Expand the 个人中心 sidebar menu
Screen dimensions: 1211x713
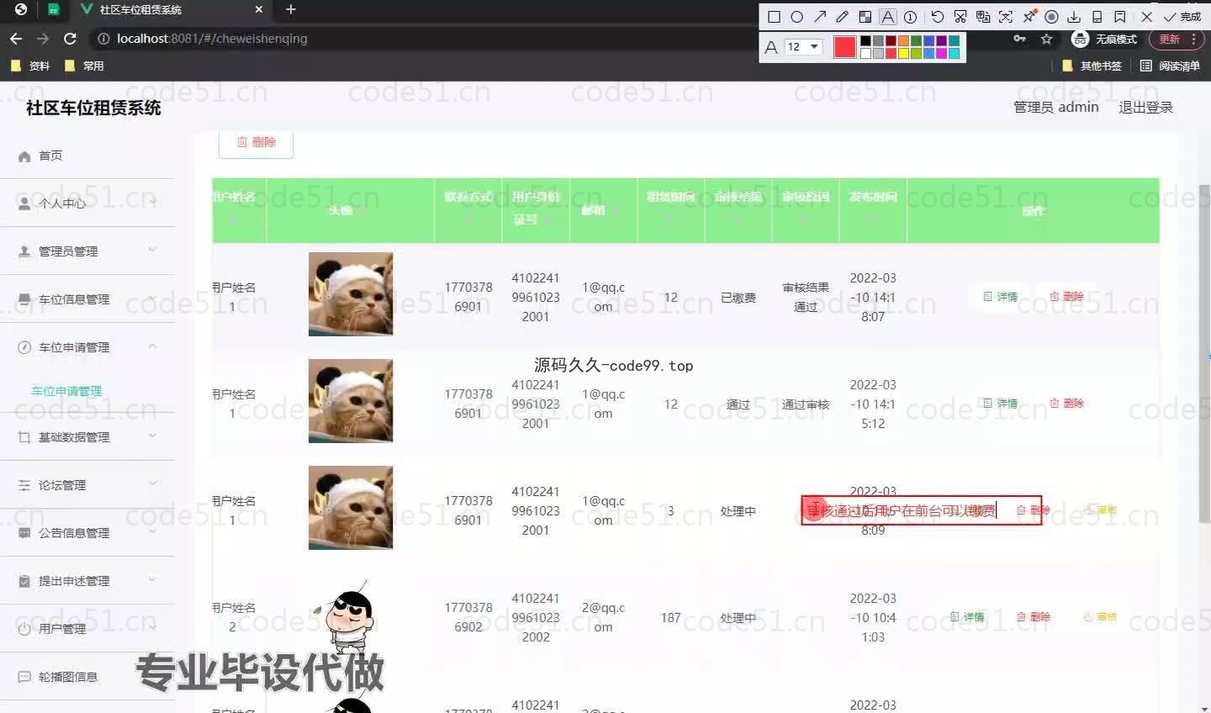tap(87, 203)
